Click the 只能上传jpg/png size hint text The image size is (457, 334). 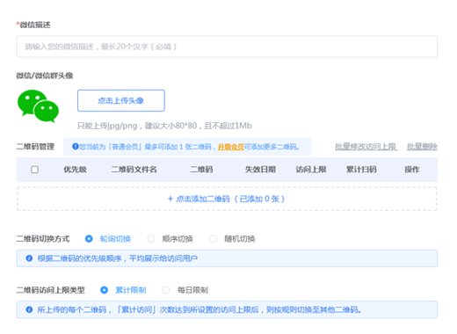[x=164, y=126]
